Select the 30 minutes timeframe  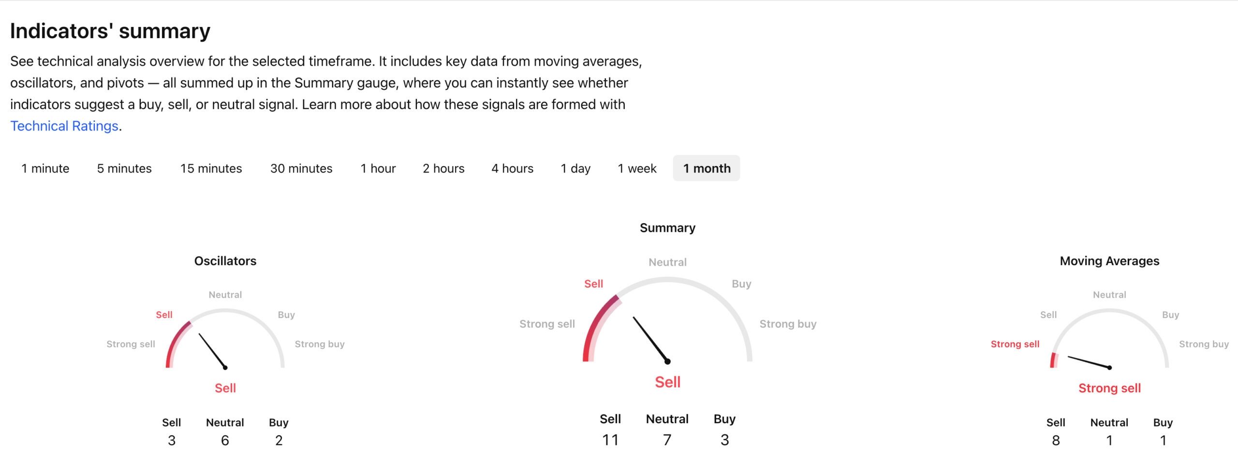pyautogui.click(x=301, y=168)
